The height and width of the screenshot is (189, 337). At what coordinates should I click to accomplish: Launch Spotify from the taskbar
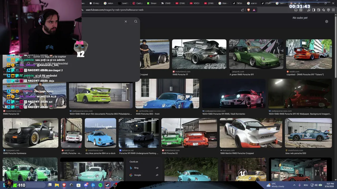pos(100,185)
